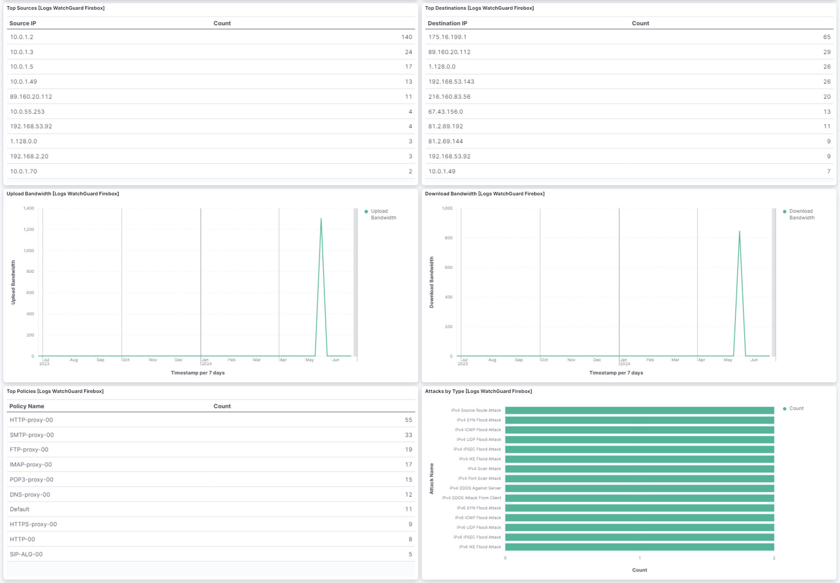
Task: Sort the Count column in Top Sources
Action: [222, 23]
